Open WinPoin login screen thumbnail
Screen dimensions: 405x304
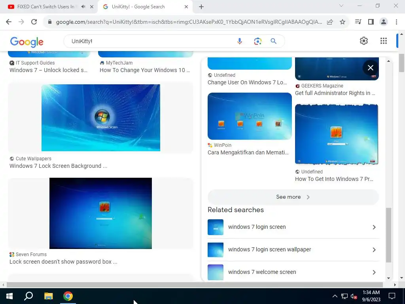coord(250,116)
